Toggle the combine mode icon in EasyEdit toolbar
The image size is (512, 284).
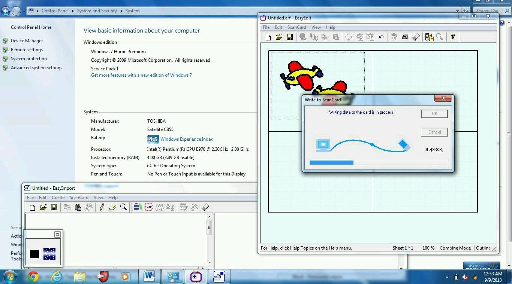coord(429,37)
